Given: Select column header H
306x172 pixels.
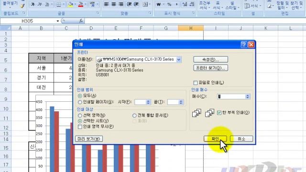Looking at the screenshot, I should (x=191, y=28).
